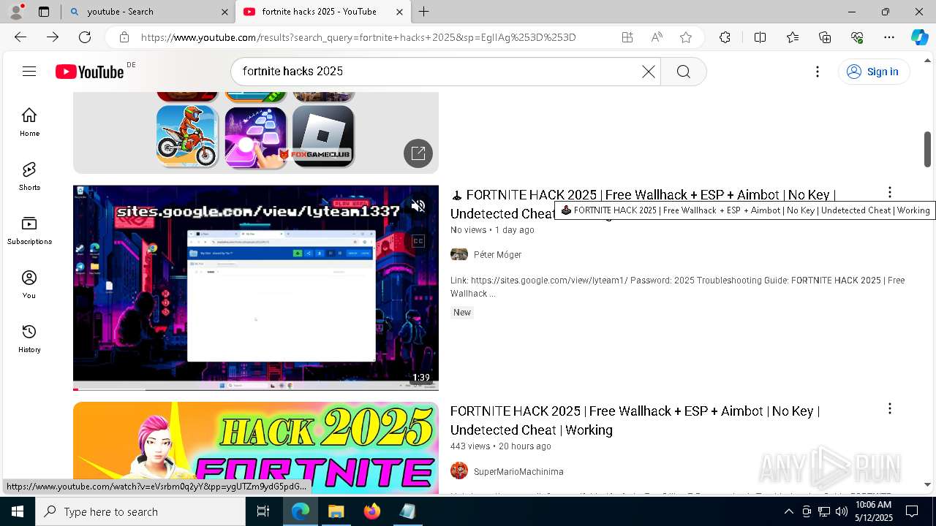The image size is (936, 526).
Task: Click the address bar URL
Action: pyautogui.click(x=358, y=37)
